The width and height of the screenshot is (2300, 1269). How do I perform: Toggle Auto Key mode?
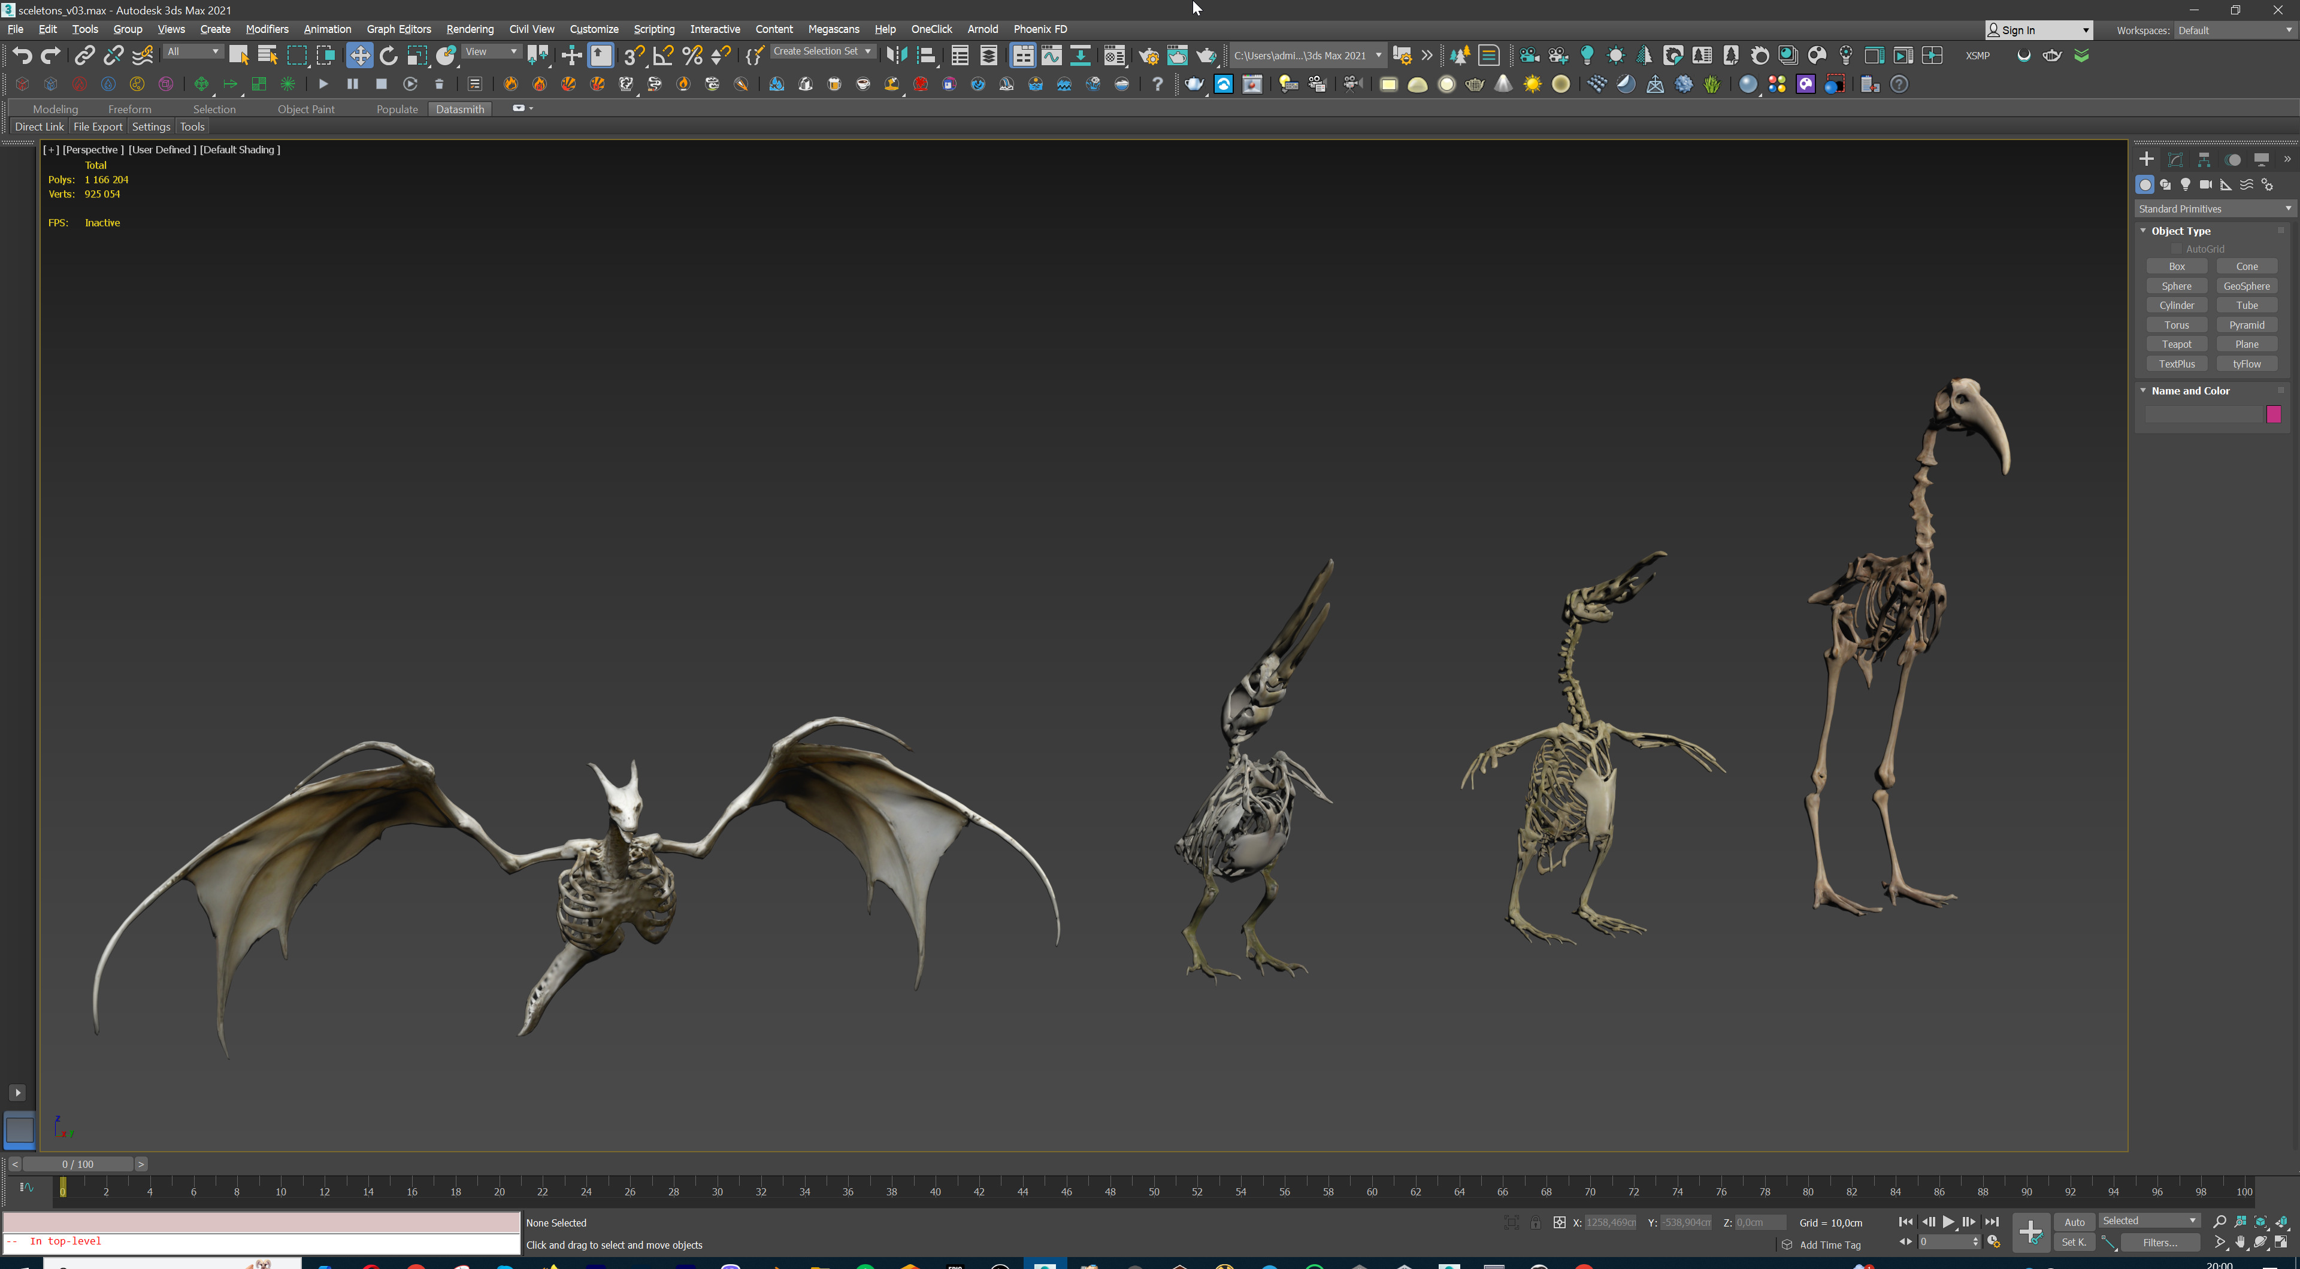pos(2074,1222)
